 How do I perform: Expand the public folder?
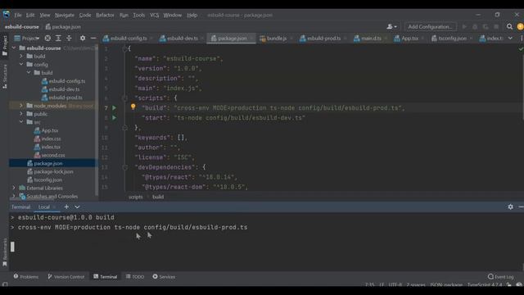tap(21, 114)
